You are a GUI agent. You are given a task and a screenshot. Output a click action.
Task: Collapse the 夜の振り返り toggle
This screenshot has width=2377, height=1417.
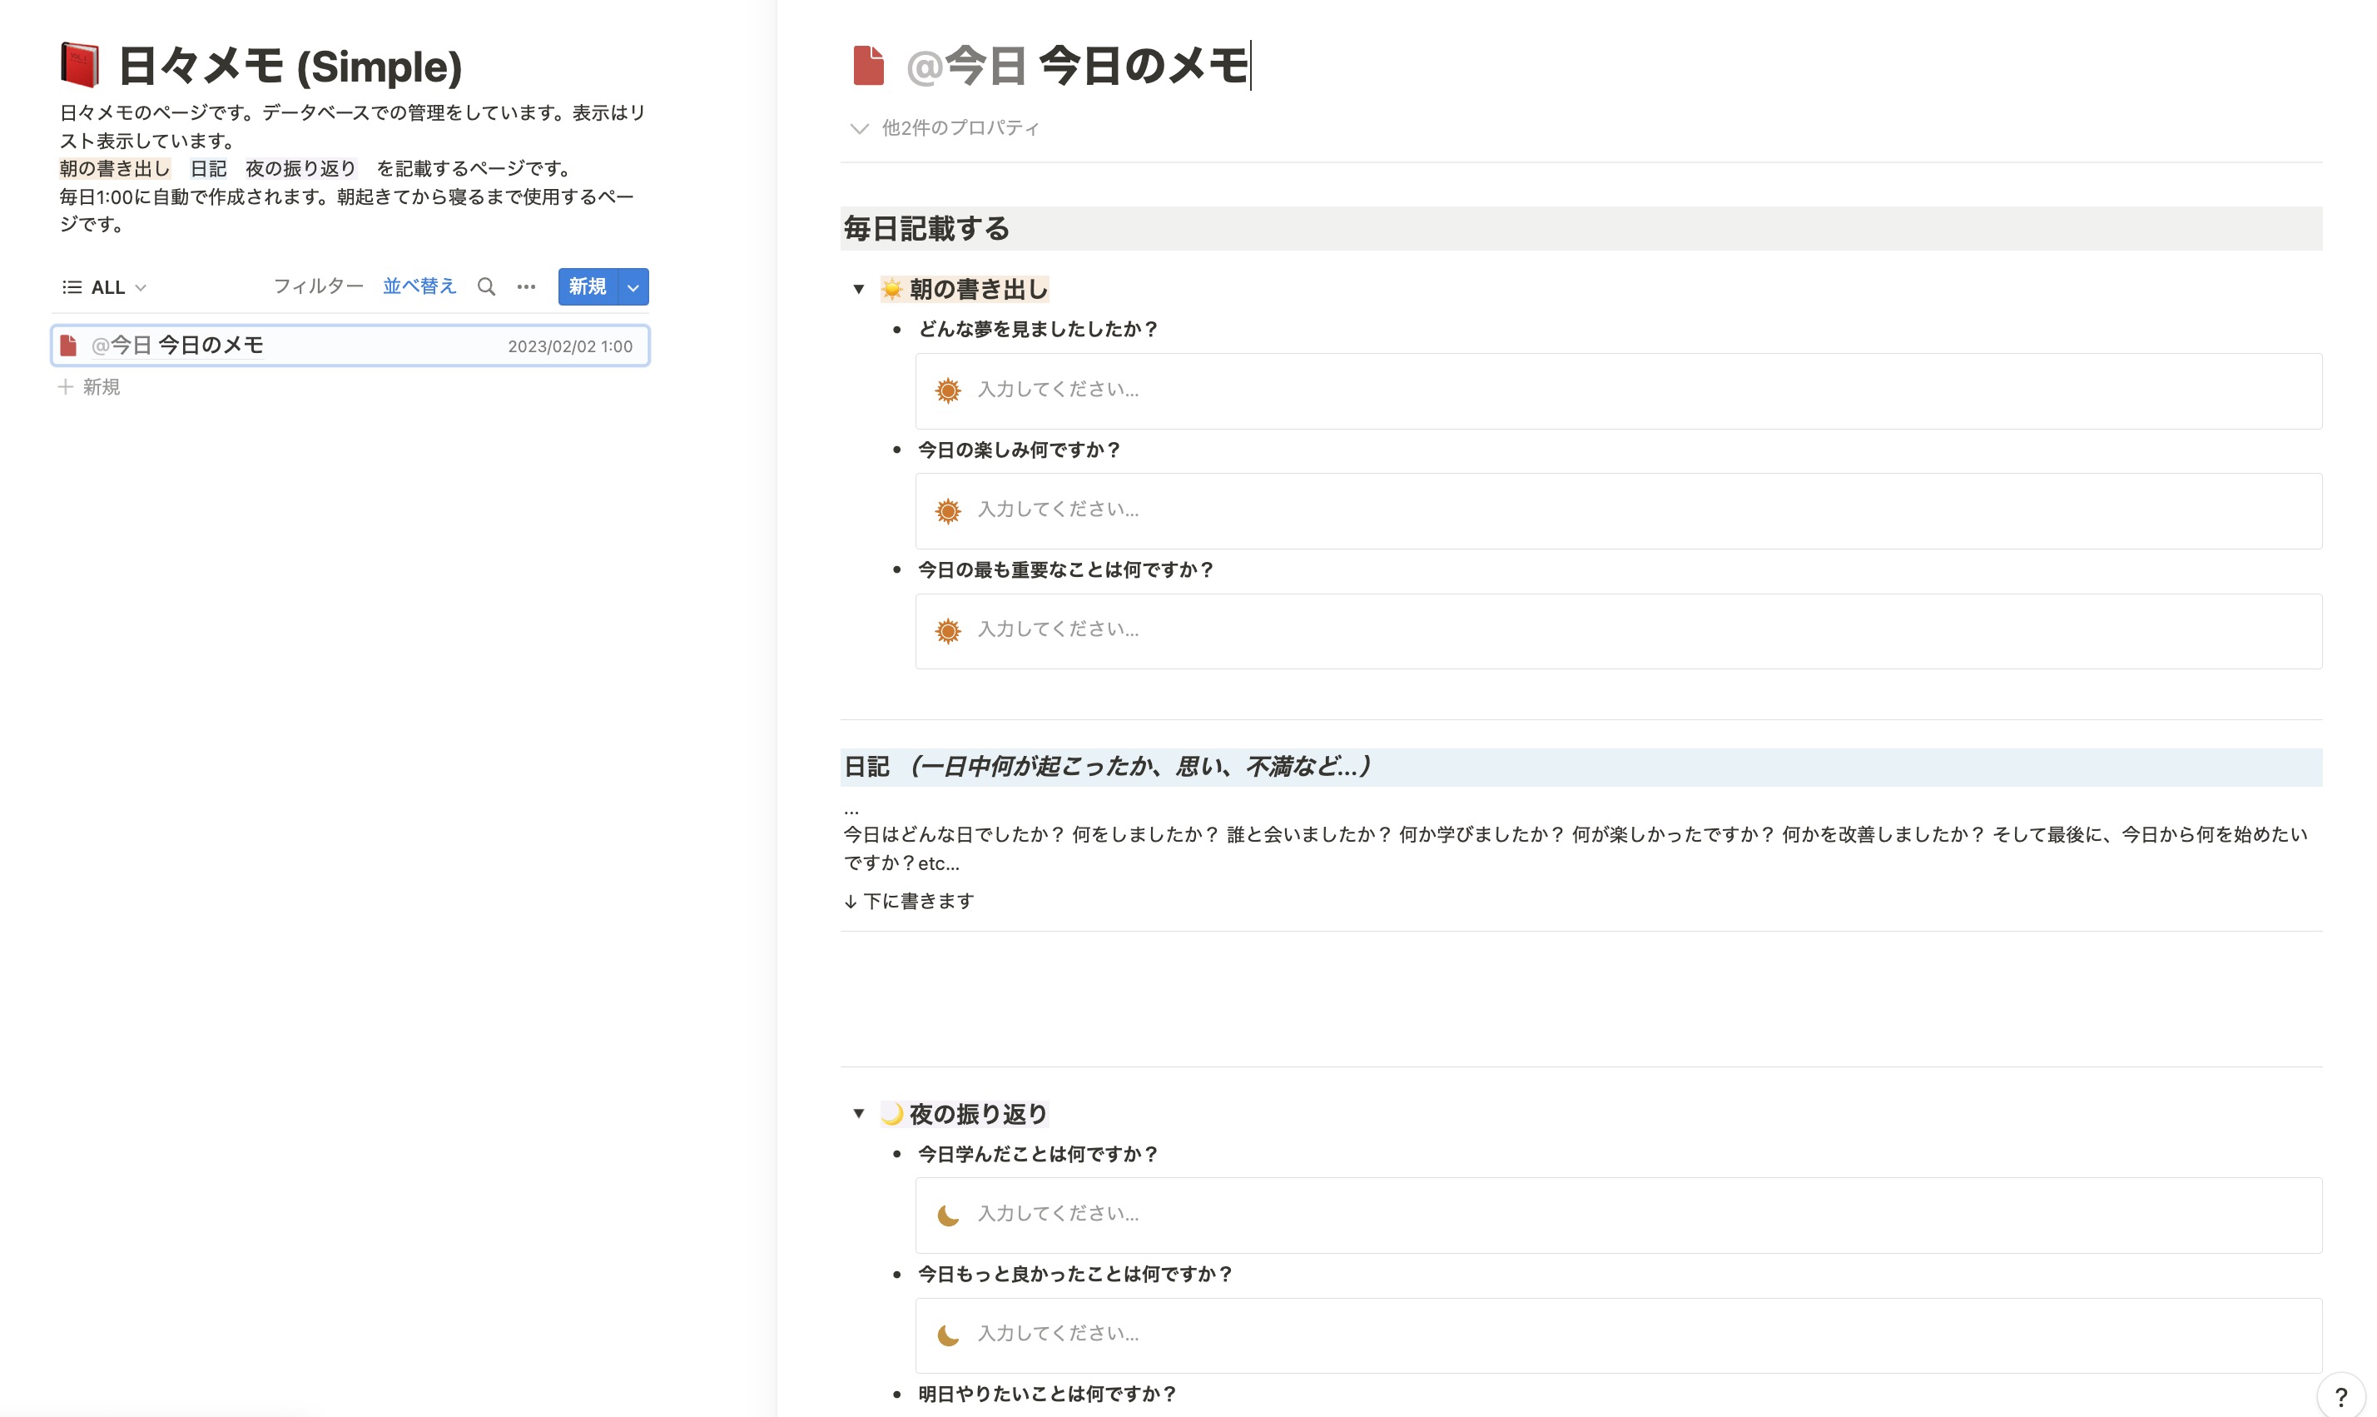click(x=858, y=1113)
